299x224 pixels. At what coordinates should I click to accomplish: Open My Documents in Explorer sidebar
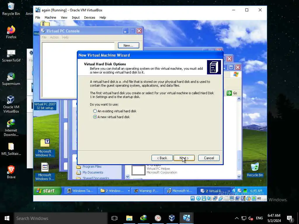tap(90, 172)
